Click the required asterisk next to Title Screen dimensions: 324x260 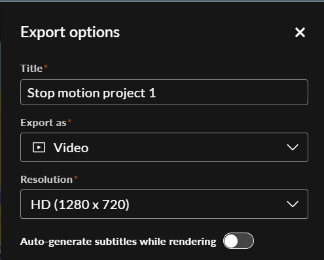click(46, 66)
